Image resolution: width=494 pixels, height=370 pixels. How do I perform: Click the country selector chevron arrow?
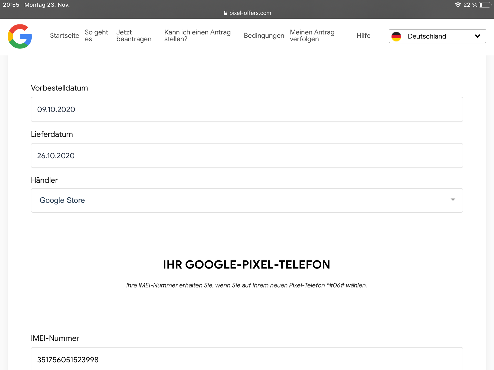click(478, 36)
